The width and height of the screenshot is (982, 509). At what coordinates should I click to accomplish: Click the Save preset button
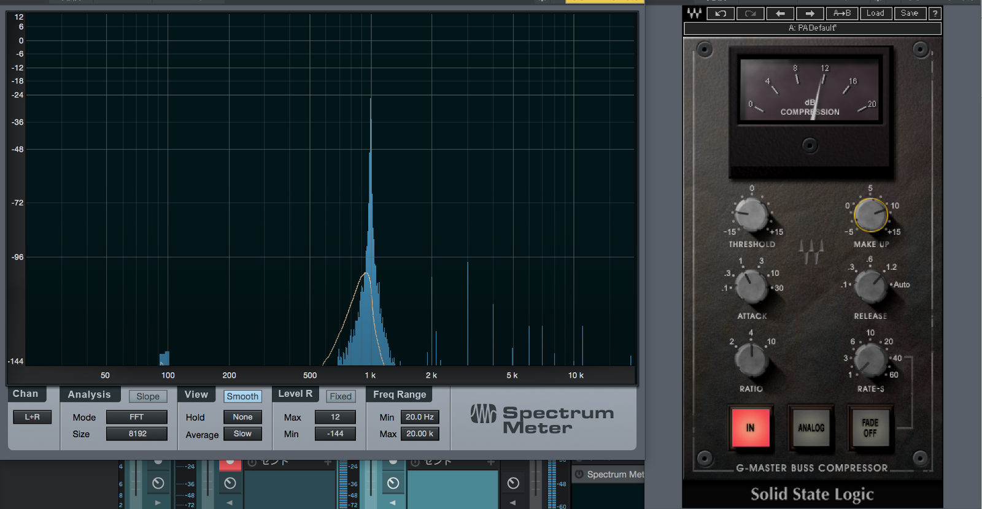point(910,13)
